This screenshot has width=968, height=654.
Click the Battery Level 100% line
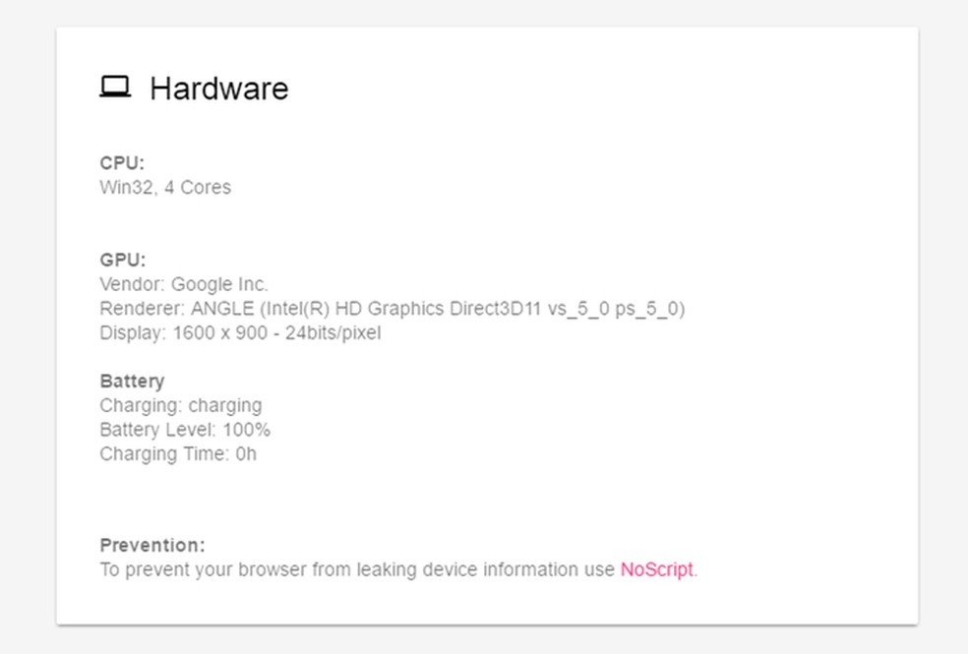pos(185,430)
